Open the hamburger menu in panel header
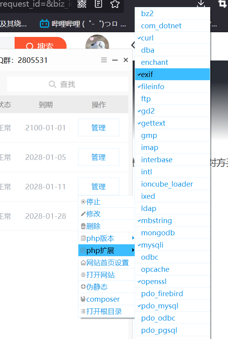 click(x=104, y=60)
